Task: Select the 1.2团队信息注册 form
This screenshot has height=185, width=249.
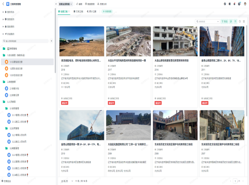Action: 16,68
